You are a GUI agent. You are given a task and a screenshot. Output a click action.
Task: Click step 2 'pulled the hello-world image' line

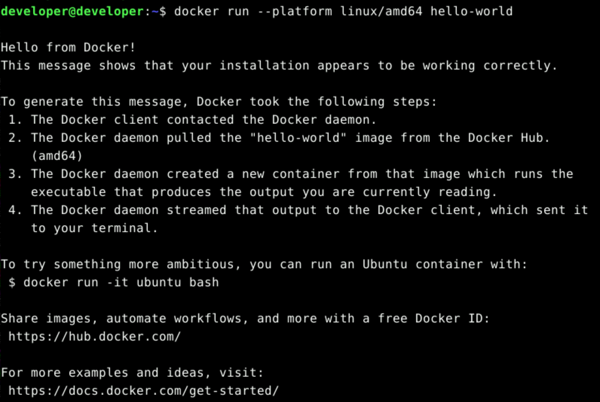coord(279,138)
